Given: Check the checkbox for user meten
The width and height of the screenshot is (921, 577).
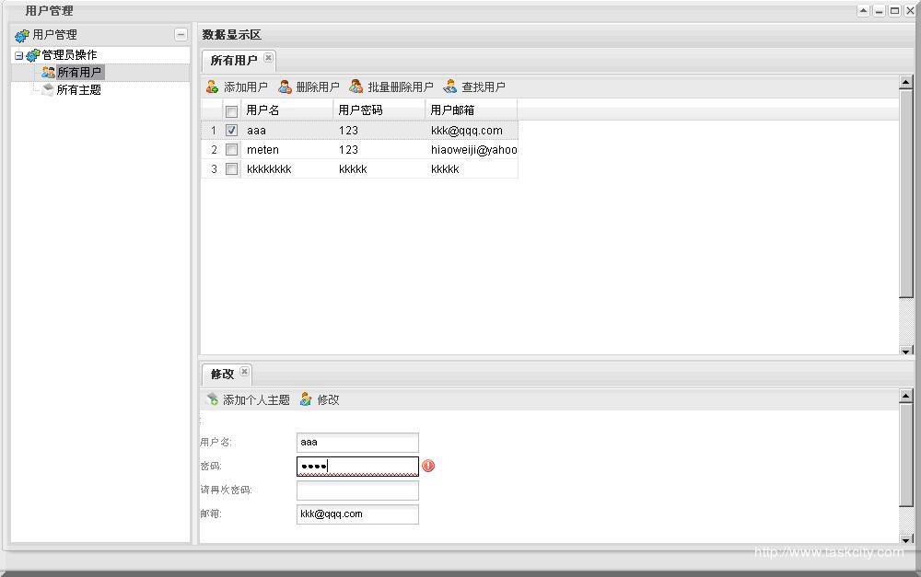Looking at the screenshot, I should [231, 150].
